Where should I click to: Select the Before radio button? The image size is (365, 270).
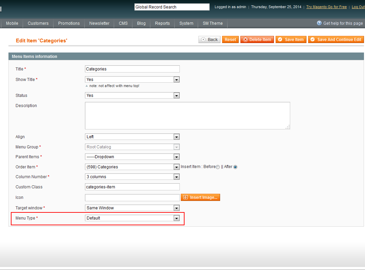click(218, 167)
